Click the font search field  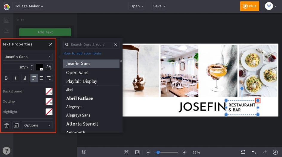point(90,45)
